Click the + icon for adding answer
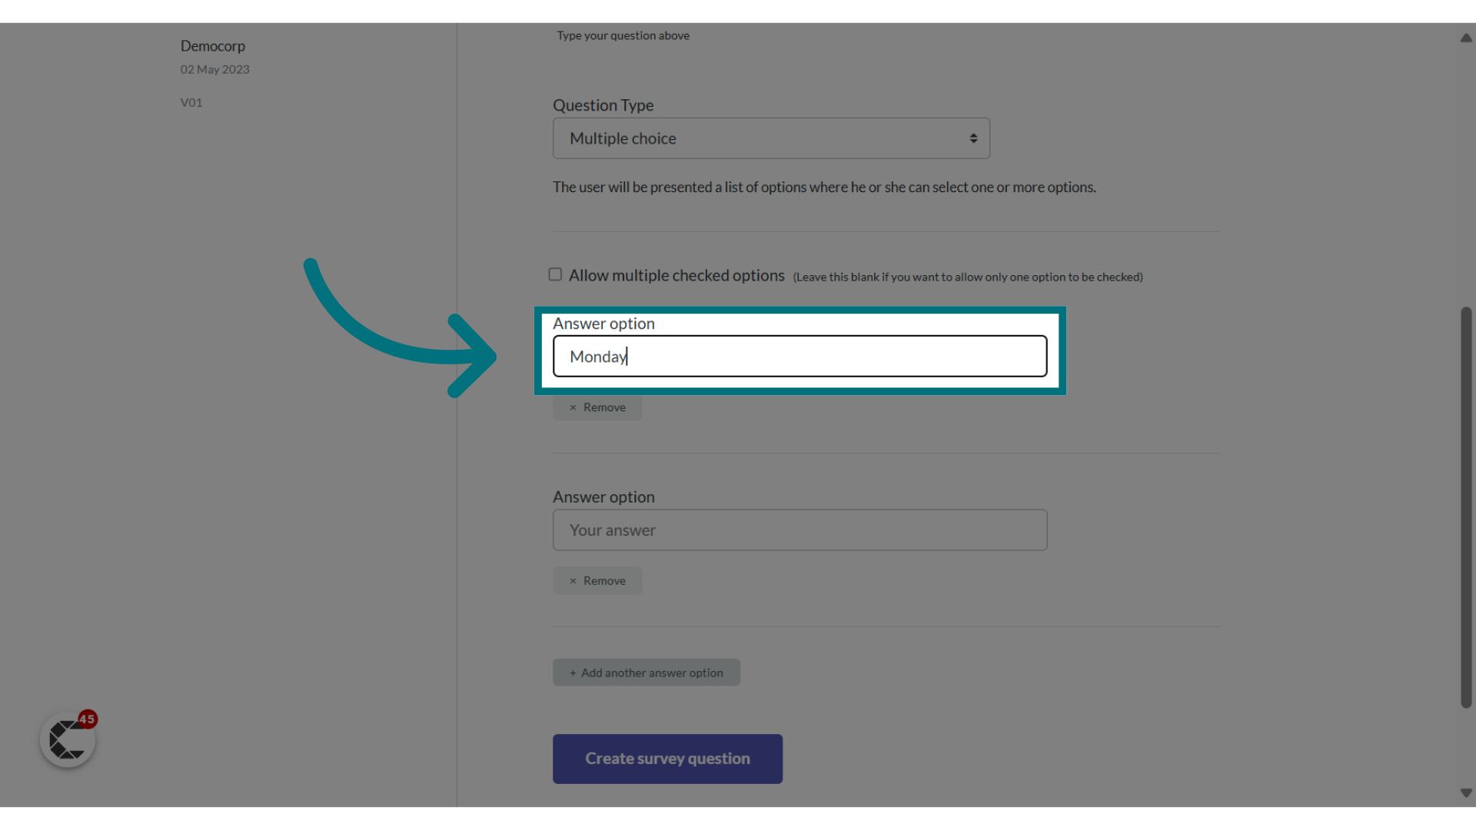This screenshot has height=830, width=1476. coord(573,672)
